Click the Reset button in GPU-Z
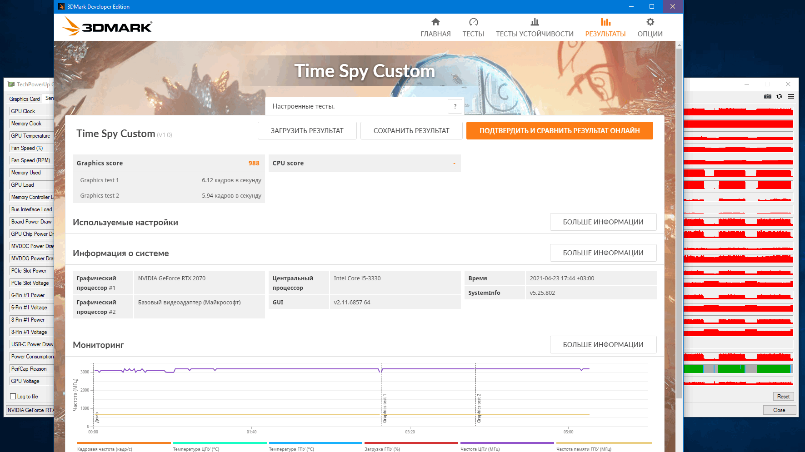Screen dimensions: 805x452 (x=783, y=397)
